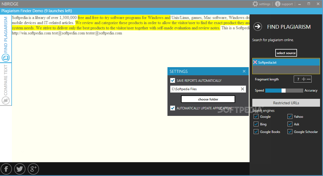Viewport: 323px width, 176px height.
Task: Click the Accuracy label
Action: (311, 90)
